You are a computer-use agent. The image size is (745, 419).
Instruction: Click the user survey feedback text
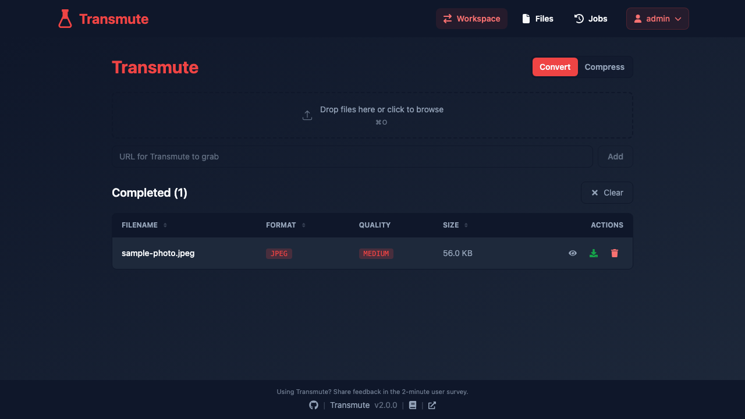[x=372, y=392]
